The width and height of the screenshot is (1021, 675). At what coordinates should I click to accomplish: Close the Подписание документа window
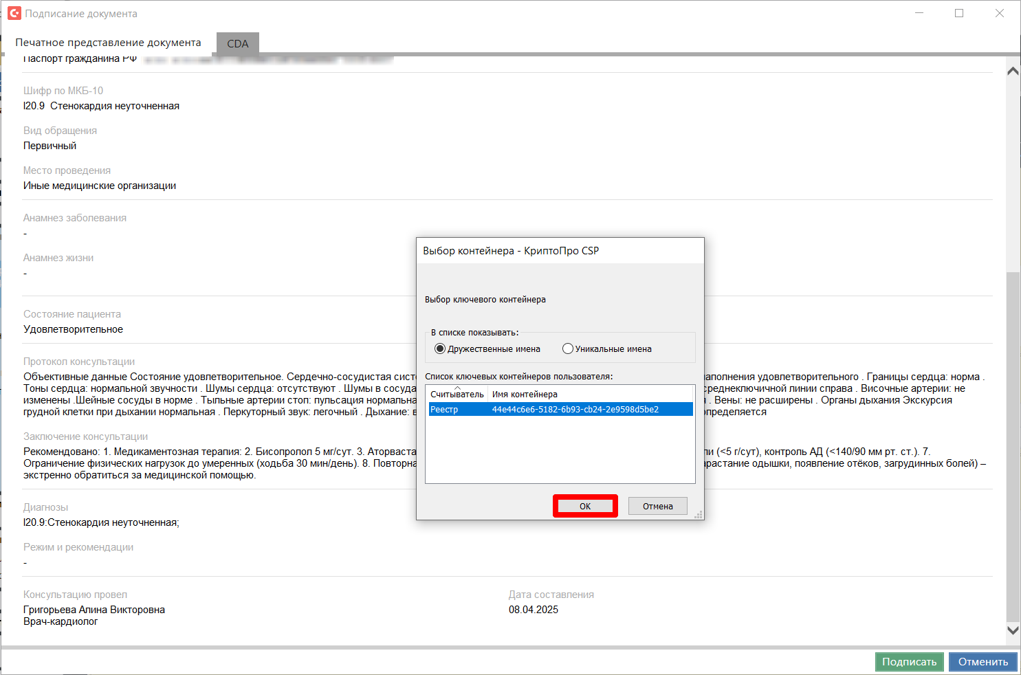(1000, 13)
